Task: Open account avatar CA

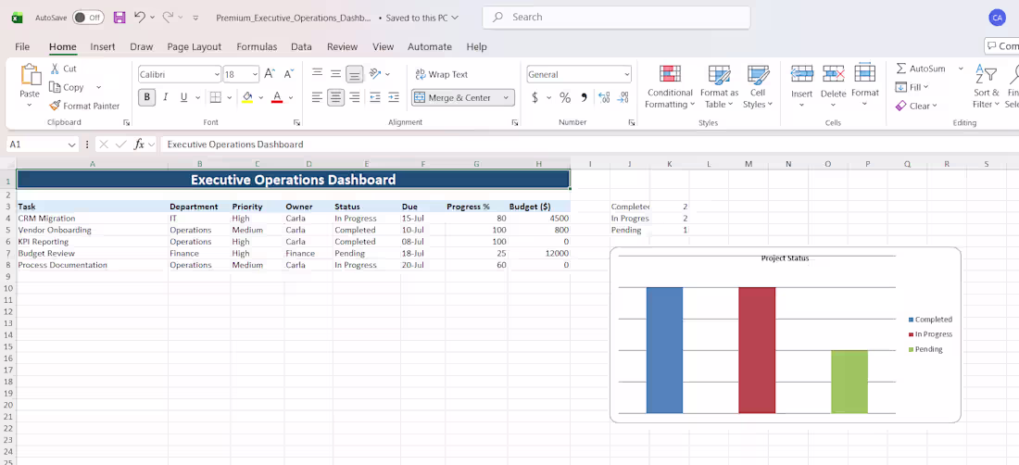Action: click(997, 18)
